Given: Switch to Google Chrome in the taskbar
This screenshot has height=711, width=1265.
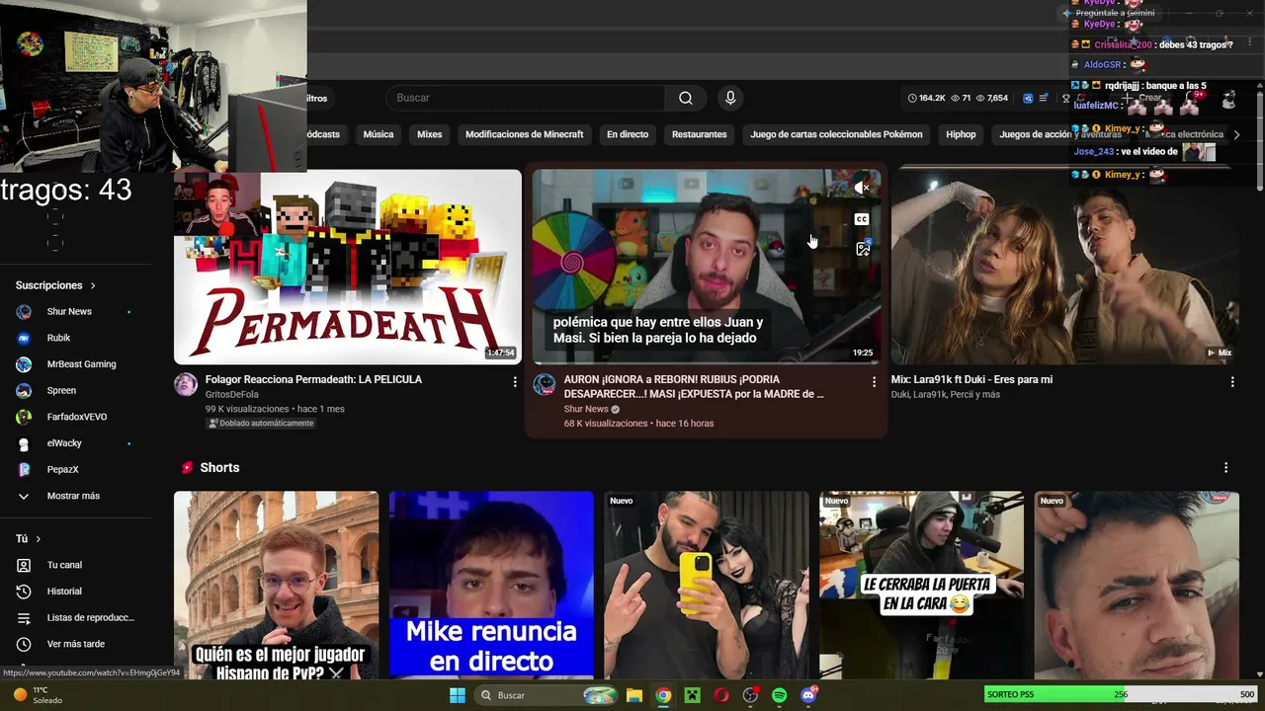Looking at the screenshot, I should click(x=663, y=695).
